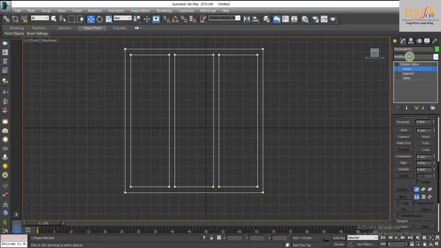
Task: Toggle the Keyboard Shortcut Override icon
Action: 156,19
